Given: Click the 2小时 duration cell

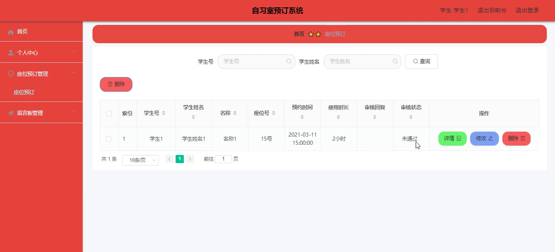Looking at the screenshot, I should click(339, 139).
